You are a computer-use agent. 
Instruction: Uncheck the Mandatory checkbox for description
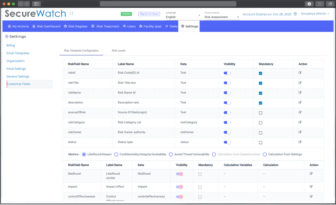260,103
